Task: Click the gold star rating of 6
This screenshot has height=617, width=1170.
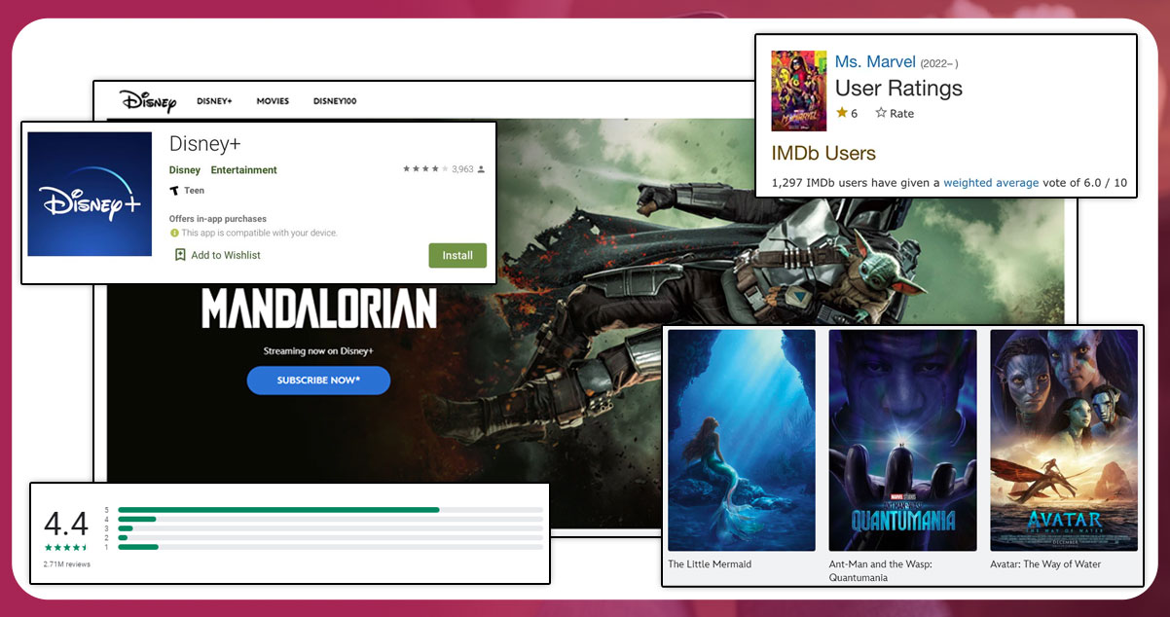Action: point(842,113)
